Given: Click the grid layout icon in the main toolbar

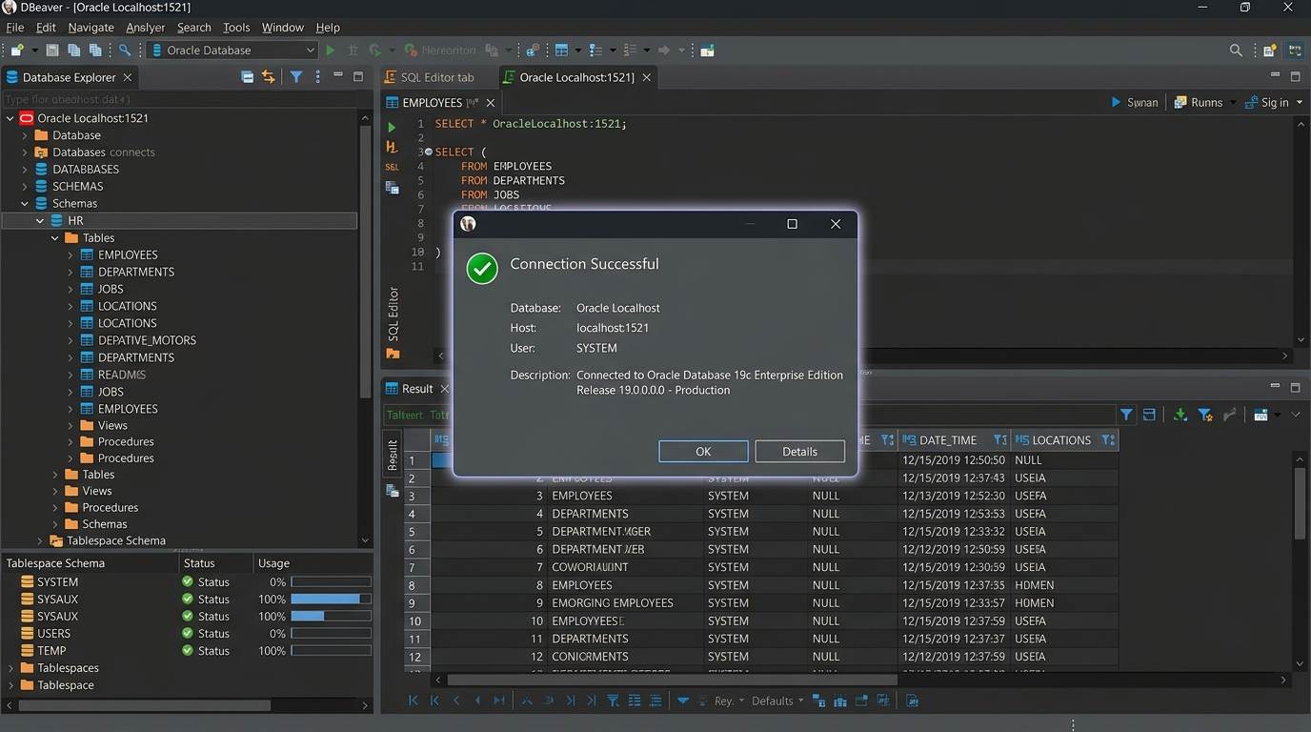Looking at the screenshot, I should (x=561, y=51).
